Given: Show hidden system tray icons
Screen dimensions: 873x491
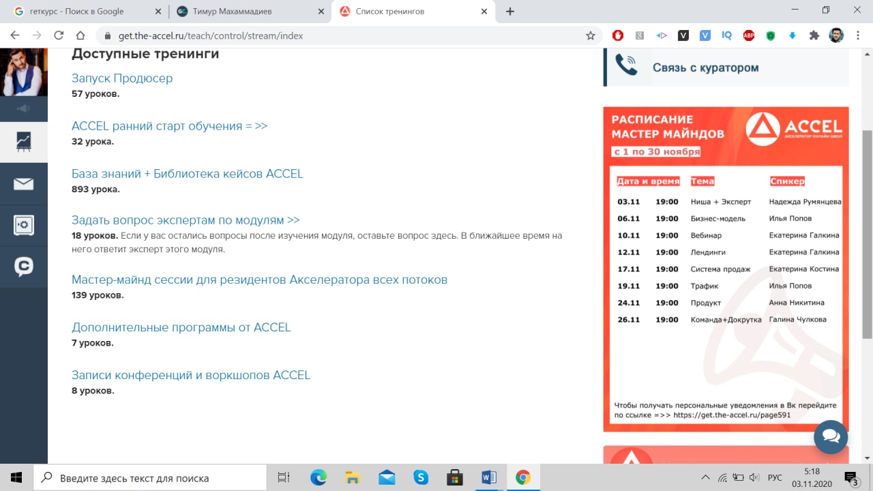Looking at the screenshot, I should pyautogui.click(x=706, y=477).
